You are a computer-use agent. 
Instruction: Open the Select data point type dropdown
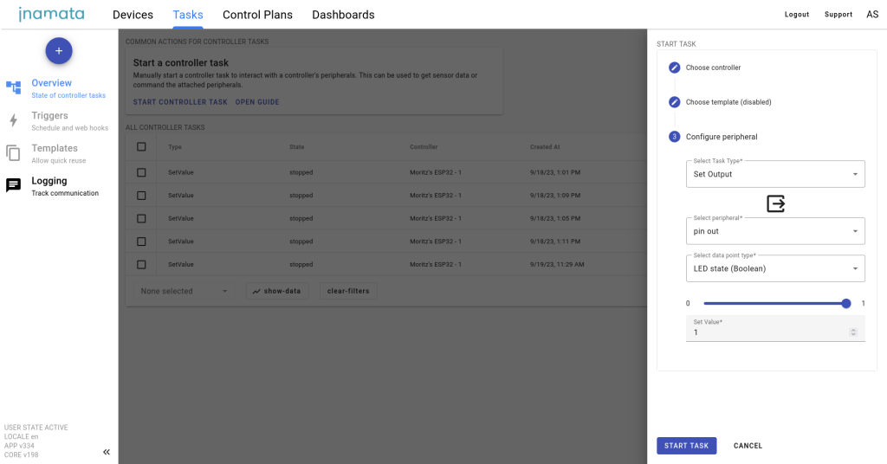click(x=775, y=268)
